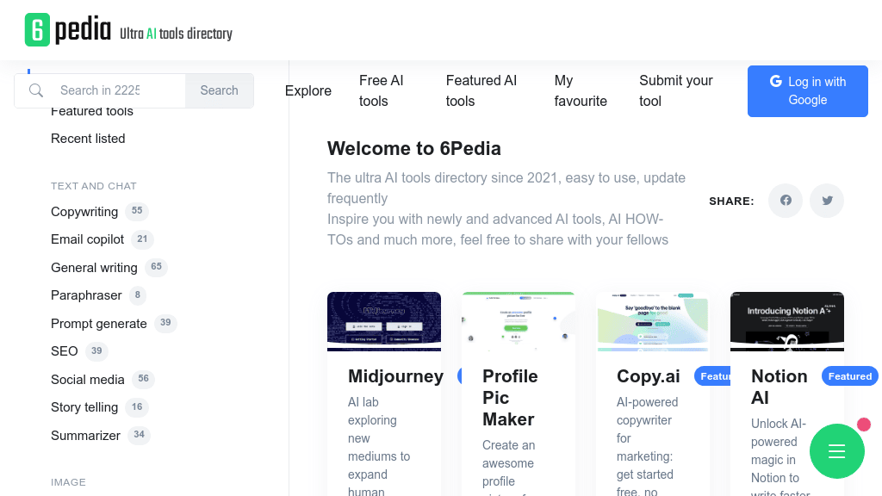Share the page on Twitter
This screenshot has height=496, width=882.
pos(826,200)
